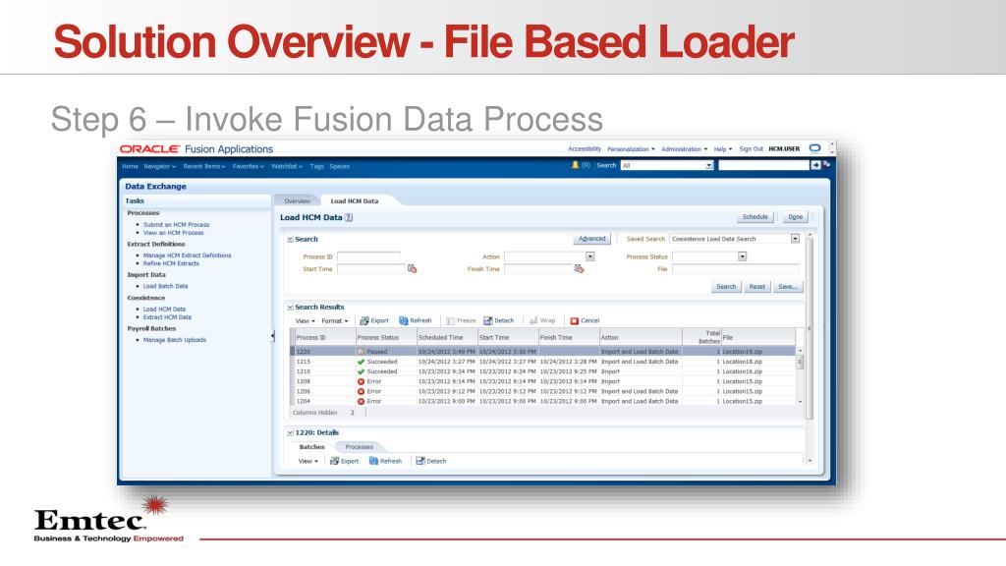Click the Error icon for process 1206
The width and height of the screenshot is (1006, 566).
(361, 391)
